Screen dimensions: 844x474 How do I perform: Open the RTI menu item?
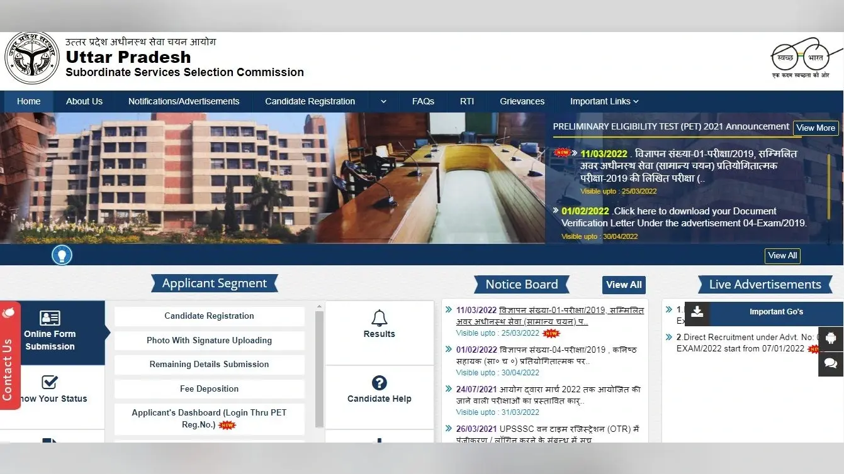click(x=467, y=101)
